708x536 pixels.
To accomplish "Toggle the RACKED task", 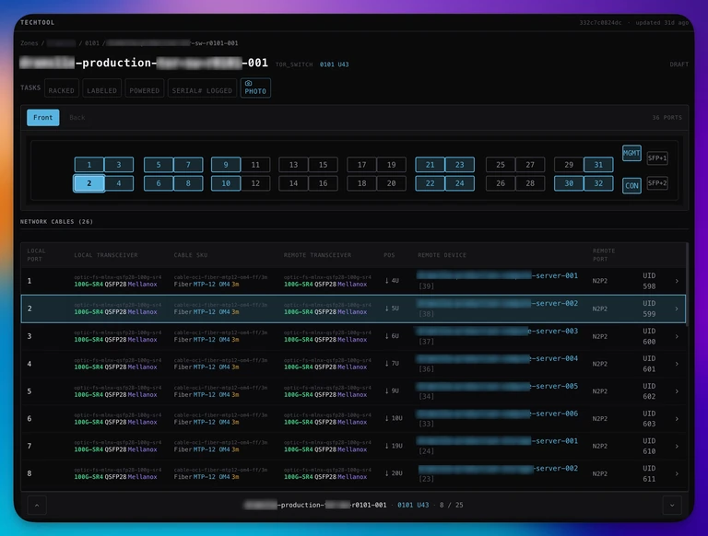I will point(62,88).
